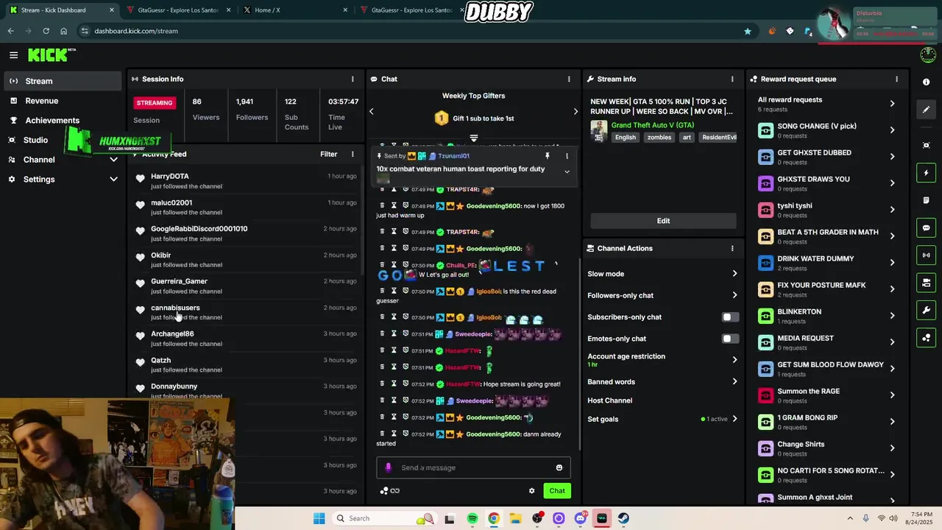Click the screen-capture frame icon in right sidebar
The width and height of the screenshot is (942, 530).
click(x=927, y=146)
